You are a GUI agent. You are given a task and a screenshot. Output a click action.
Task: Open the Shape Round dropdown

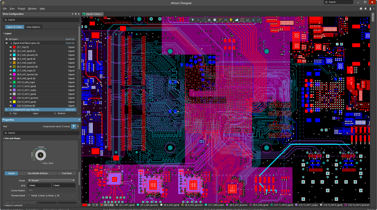pyautogui.click(x=51, y=181)
